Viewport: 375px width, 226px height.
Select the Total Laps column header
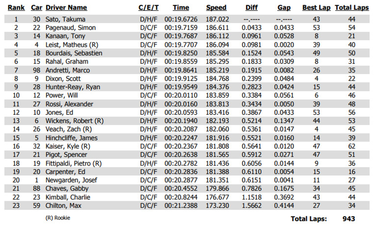(x=352, y=8)
